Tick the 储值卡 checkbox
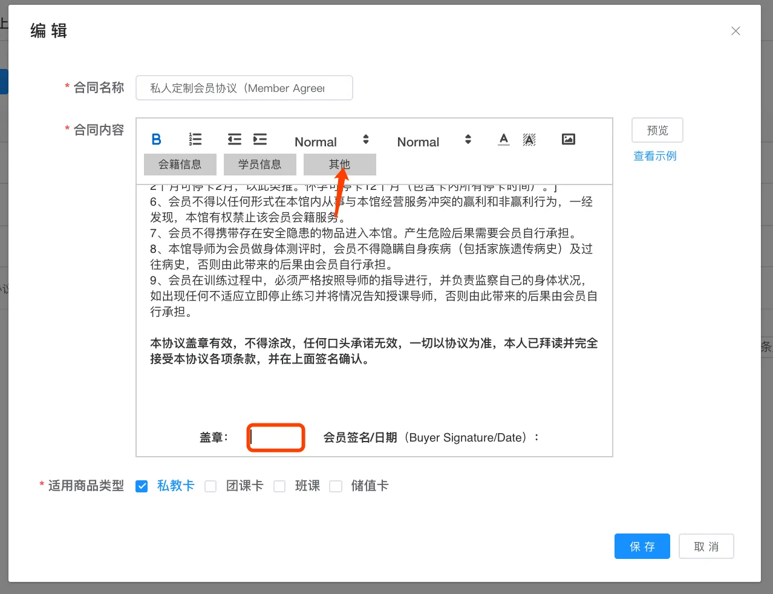This screenshot has height=594, width=773. pos(336,486)
